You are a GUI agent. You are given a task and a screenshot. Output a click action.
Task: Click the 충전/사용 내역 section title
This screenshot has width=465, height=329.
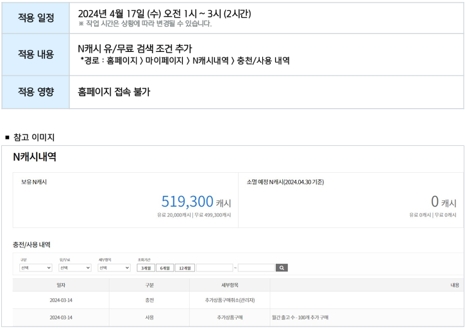(31, 245)
